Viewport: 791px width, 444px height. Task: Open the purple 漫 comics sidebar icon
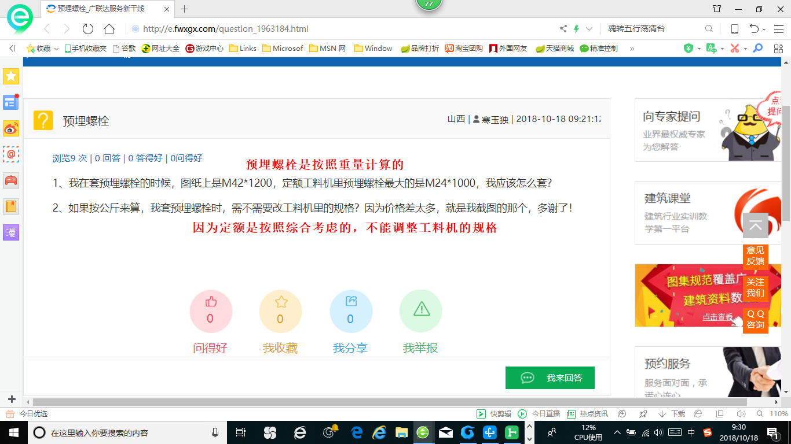click(11, 232)
